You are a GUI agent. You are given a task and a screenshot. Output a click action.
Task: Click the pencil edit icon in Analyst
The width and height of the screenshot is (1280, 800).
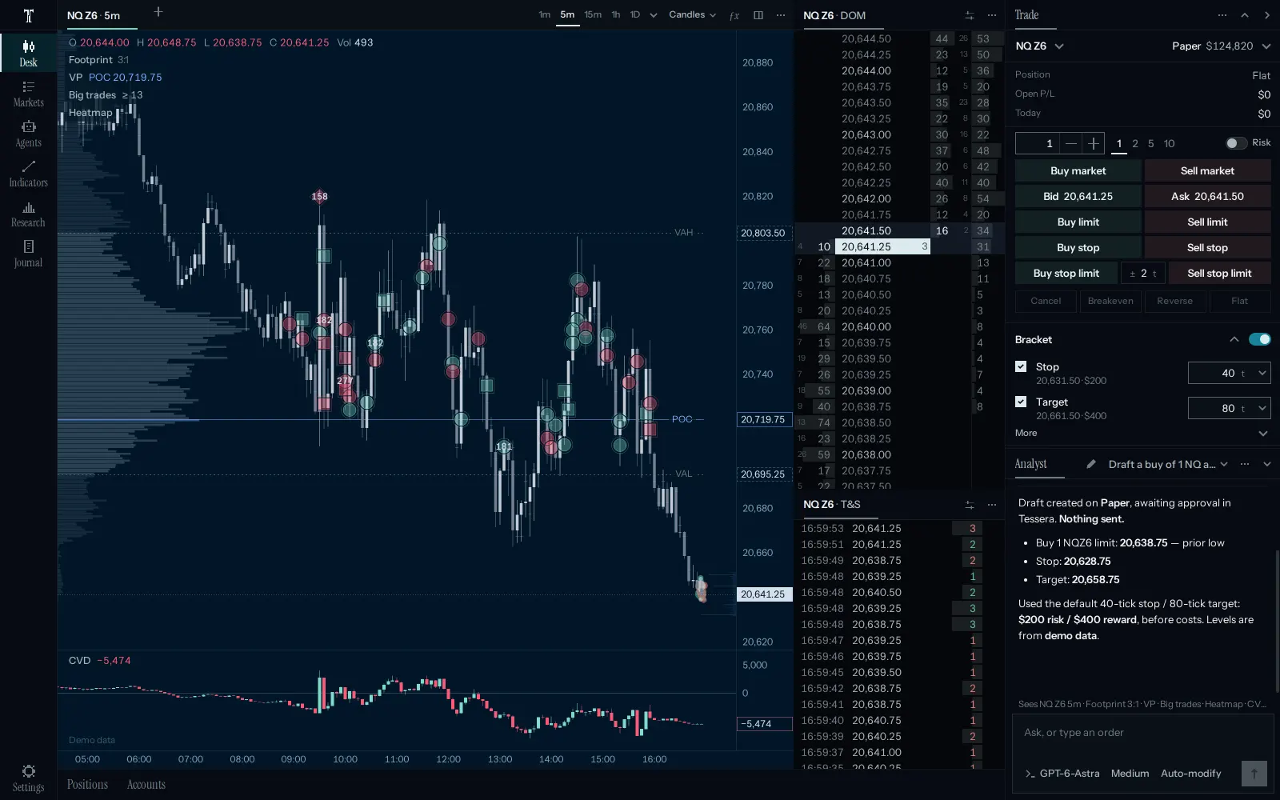click(1091, 464)
